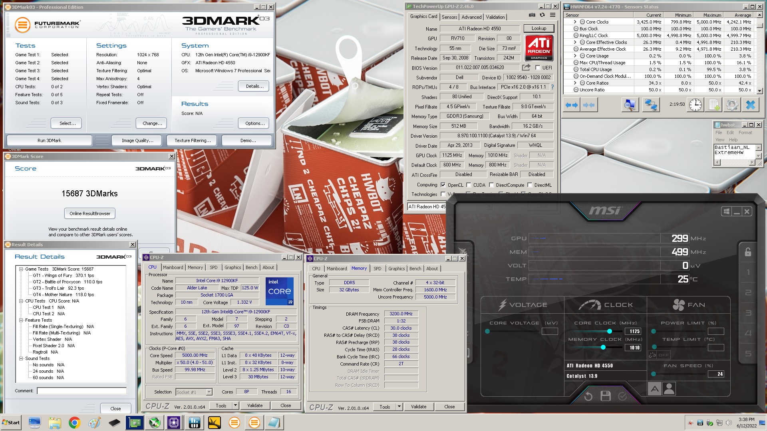
Task: Open the GPU-Z hamburger menu icon
Action: (x=552, y=15)
